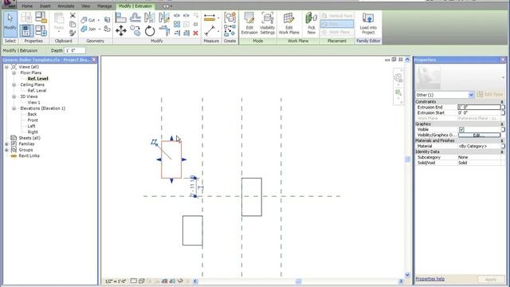Click the Extrusion End value field
The height and width of the screenshot is (287, 510).
click(x=479, y=107)
